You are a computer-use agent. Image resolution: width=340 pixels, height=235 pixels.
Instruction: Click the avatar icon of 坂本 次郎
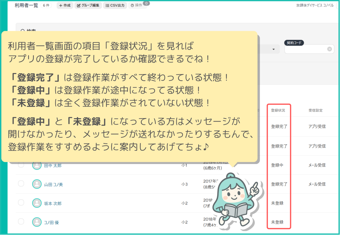(x=37, y=203)
